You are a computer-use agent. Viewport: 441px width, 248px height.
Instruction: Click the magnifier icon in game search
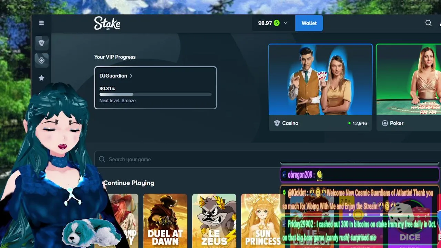[x=102, y=159]
